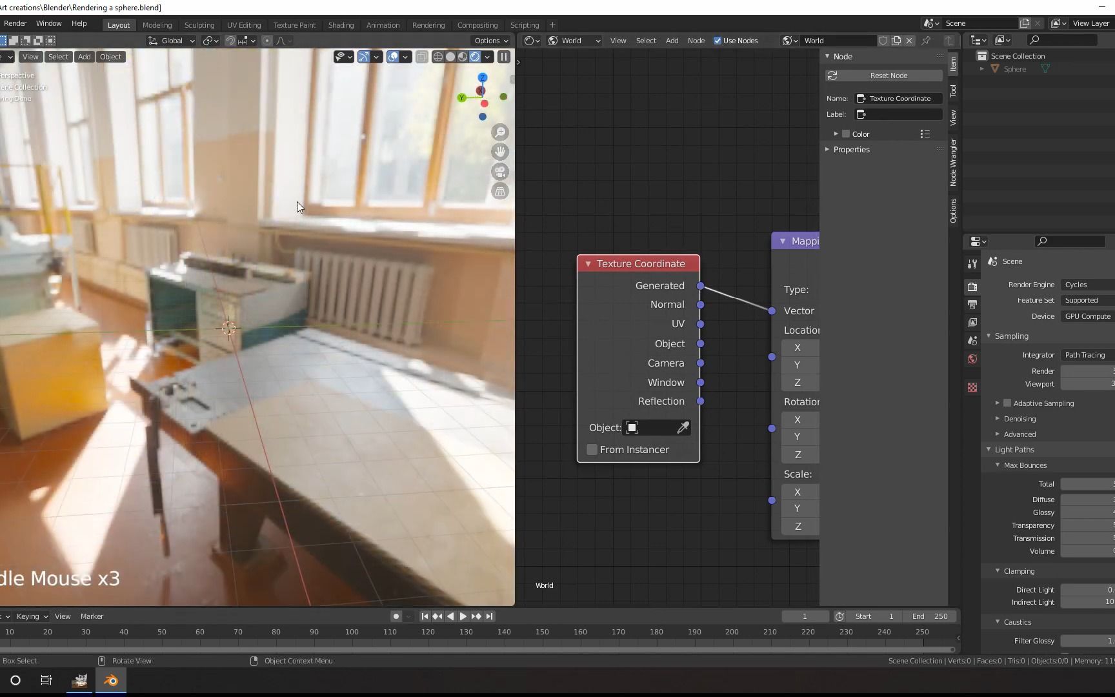This screenshot has height=697, width=1115.
Task: Launch Blender from the taskbar
Action: 110,680
